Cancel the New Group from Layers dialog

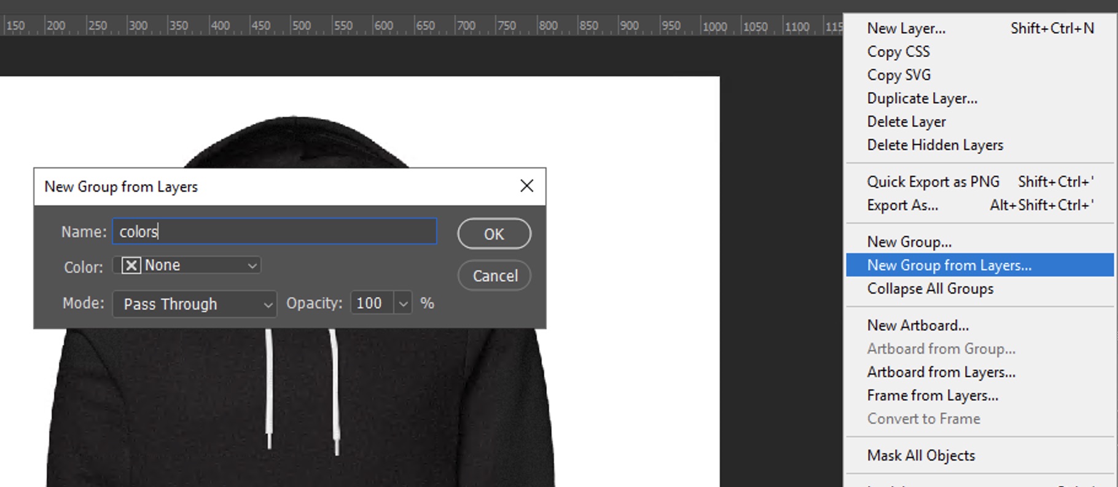495,276
